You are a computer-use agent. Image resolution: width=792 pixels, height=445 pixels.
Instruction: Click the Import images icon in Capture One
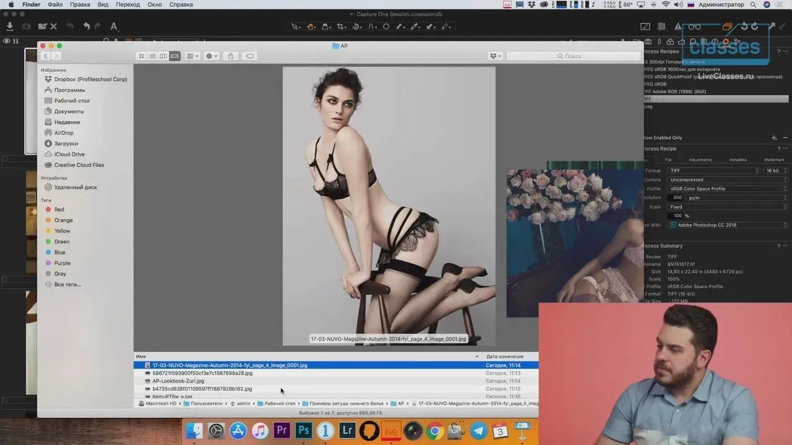click(x=9, y=27)
